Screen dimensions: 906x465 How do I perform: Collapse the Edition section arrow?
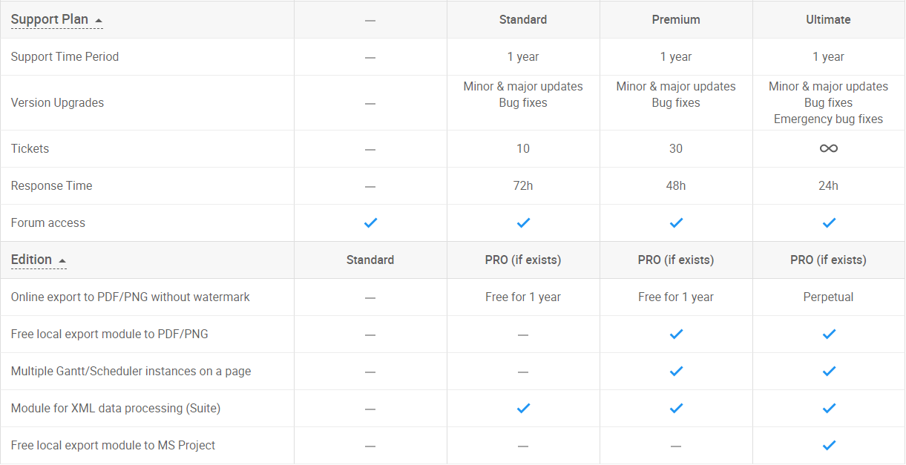62,260
